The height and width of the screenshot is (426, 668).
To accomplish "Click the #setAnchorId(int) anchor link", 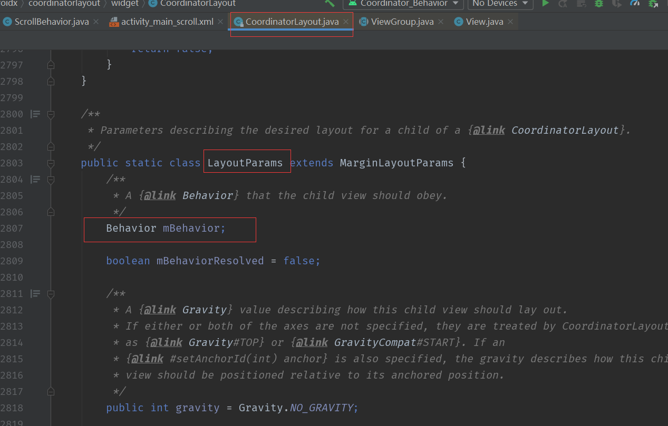I will [227, 359].
